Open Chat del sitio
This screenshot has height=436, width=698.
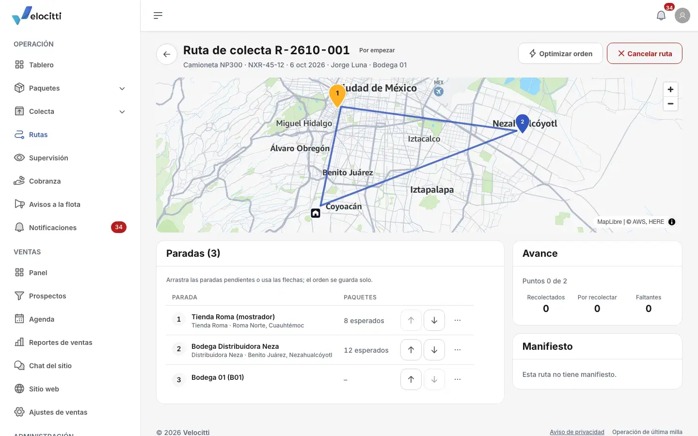pyautogui.click(x=70, y=366)
